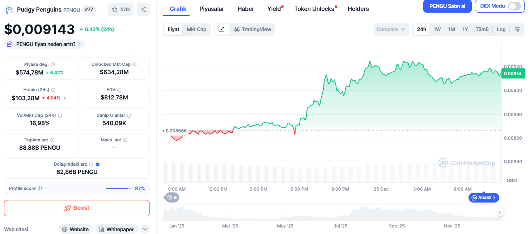Open info icon next to Dolaşımdaki arz

click(91, 164)
